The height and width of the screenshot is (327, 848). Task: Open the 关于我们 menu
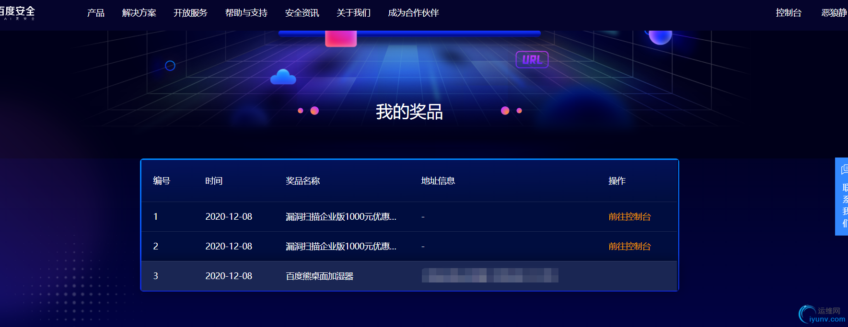coord(354,13)
